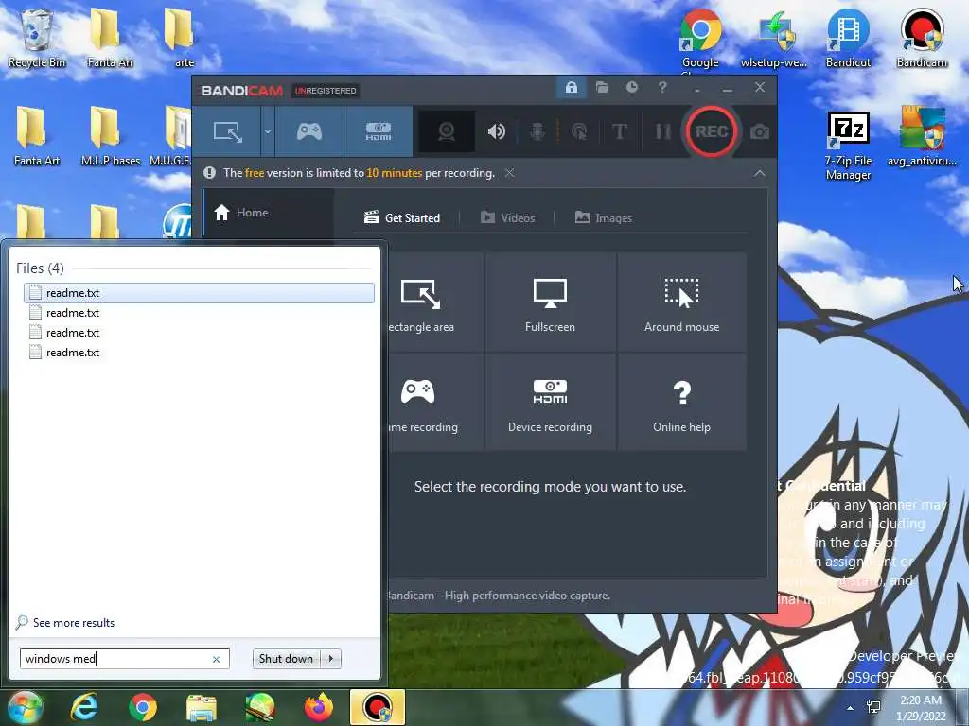The height and width of the screenshot is (726, 969).
Task: Click network icon in system tray
Action: click(873, 707)
